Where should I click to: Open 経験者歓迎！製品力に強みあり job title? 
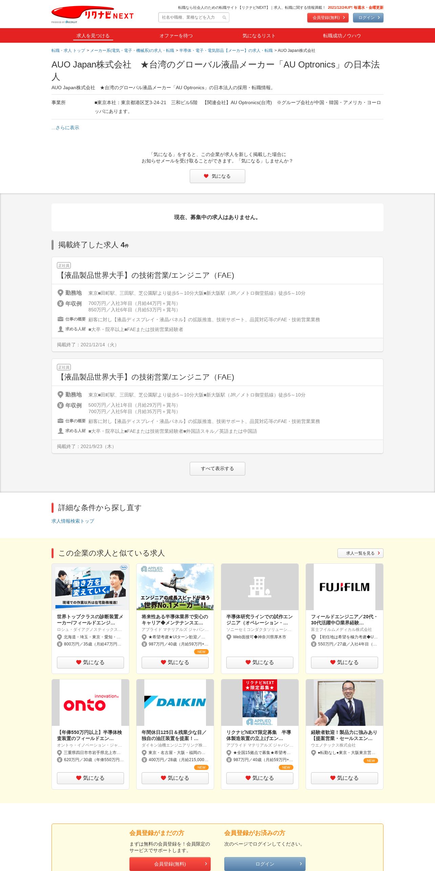(x=344, y=735)
